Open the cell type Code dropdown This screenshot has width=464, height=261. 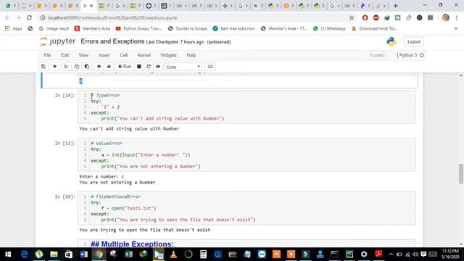(x=183, y=67)
